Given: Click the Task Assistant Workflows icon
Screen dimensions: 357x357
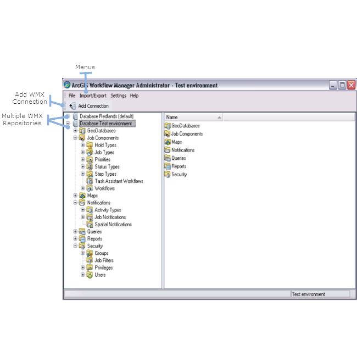Looking at the screenshot, I should tap(90, 181).
